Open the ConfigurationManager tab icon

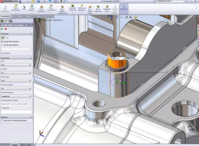tap(10, 21)
